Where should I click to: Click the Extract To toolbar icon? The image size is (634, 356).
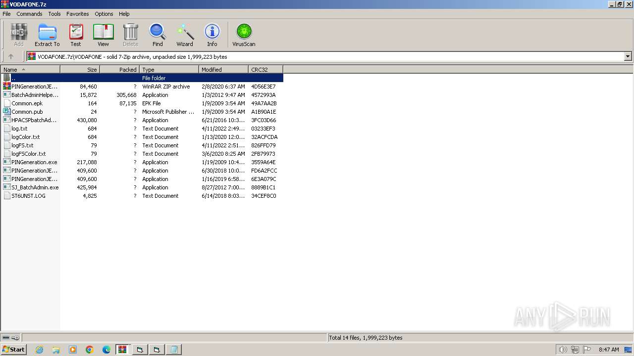47,35
